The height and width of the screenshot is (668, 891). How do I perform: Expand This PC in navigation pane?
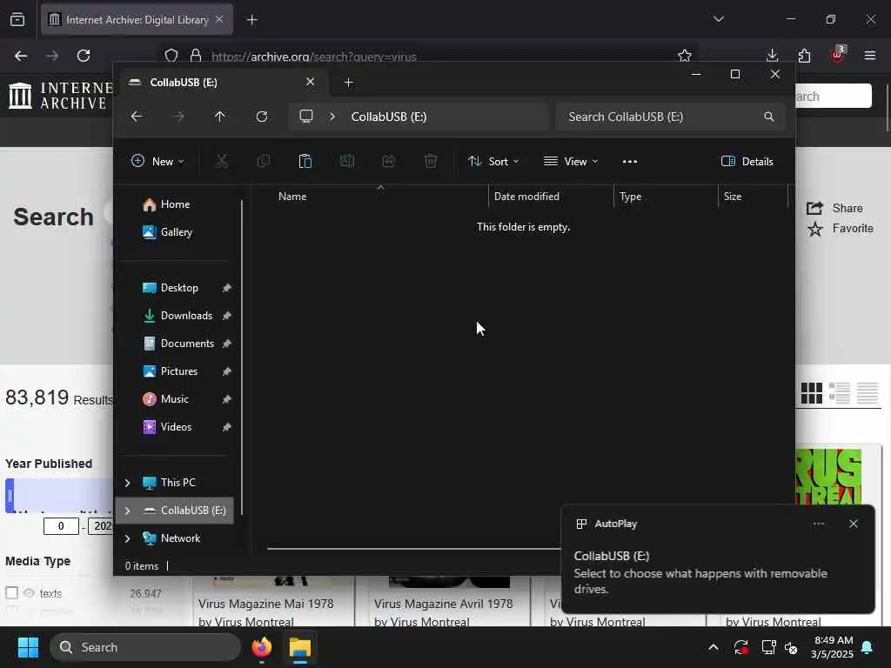pyautogui.click(x=127, y=483)
